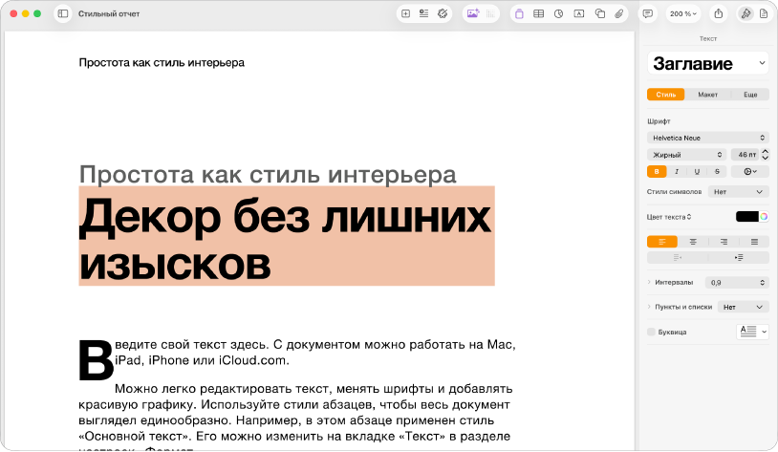The width and height of the screenshot is (778, 452).
Task: Open the Shape menu icon
Action: (600, 14)
